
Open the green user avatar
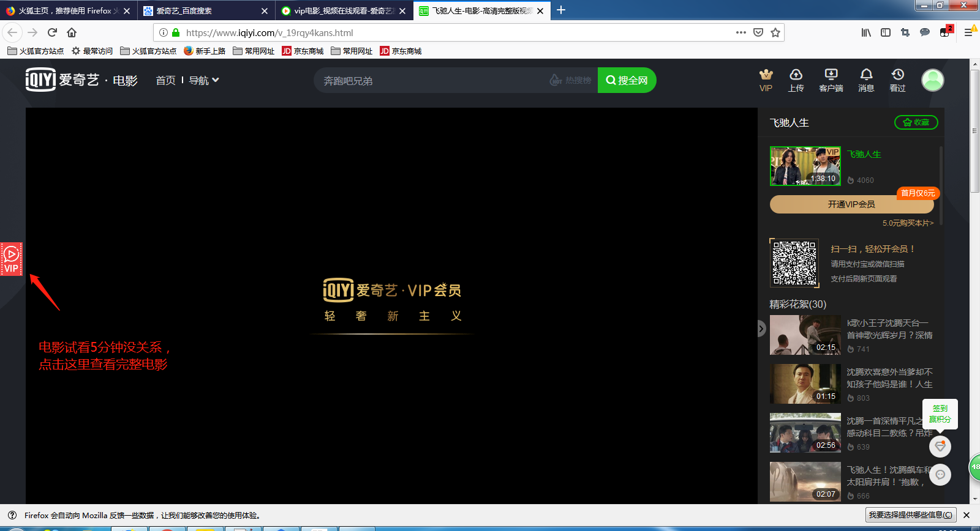[x=933, y=80]
